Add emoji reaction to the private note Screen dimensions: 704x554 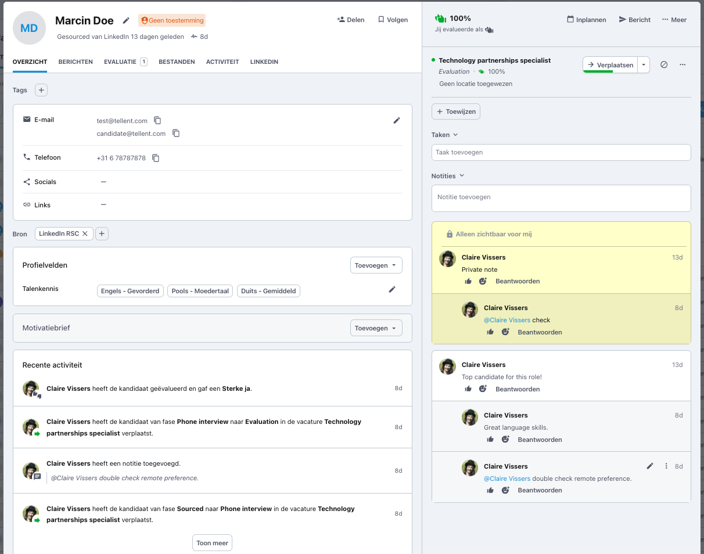click(483, 280)
